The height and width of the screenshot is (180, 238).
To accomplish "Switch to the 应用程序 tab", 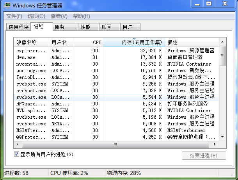I will [x=19, y=27].
